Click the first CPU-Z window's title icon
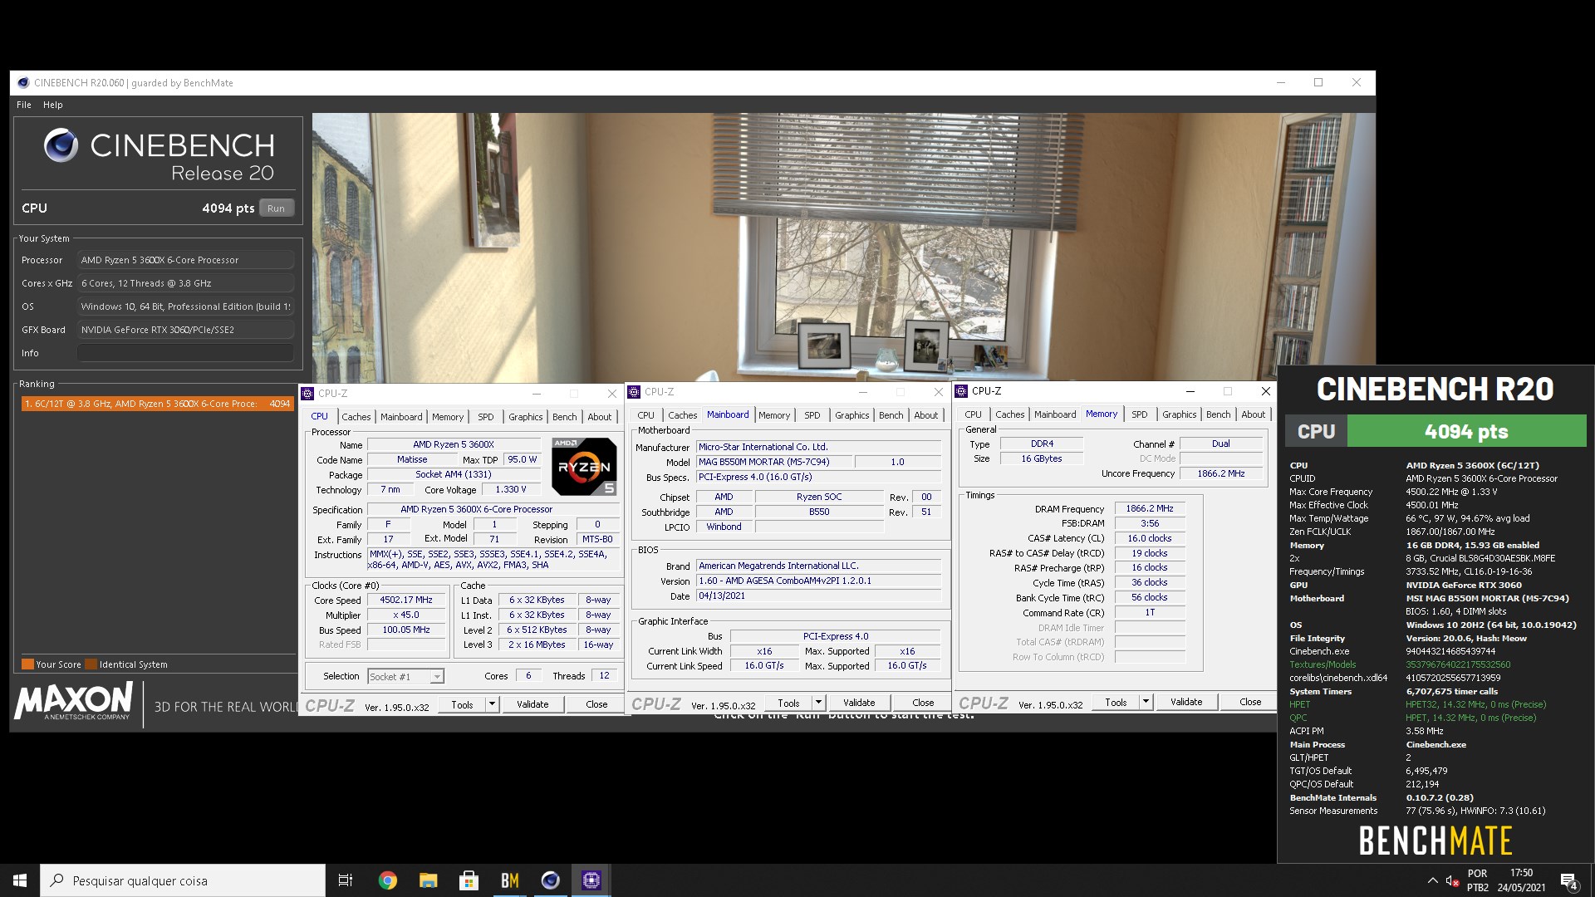Screen dimensions: 1595x897 [307, 394]
